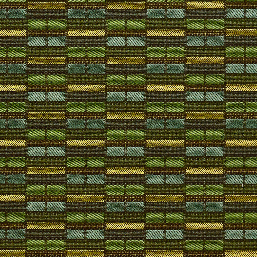Click the top yellow bar in the center column

coord(125,5)
